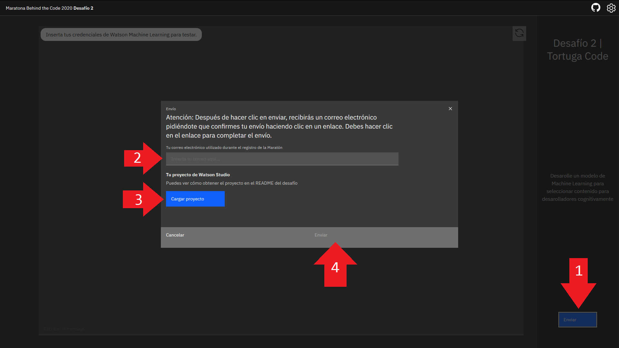Open the GitHub repository icon
This screenshot has width=619, height=348.
coord(595,8)
